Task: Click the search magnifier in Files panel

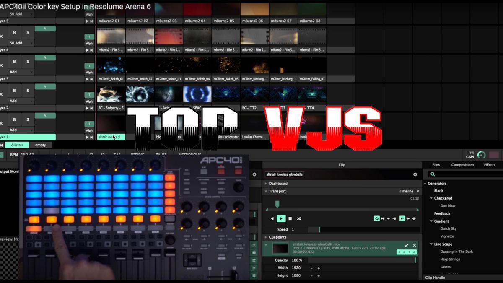Action: tap(433, 174)
